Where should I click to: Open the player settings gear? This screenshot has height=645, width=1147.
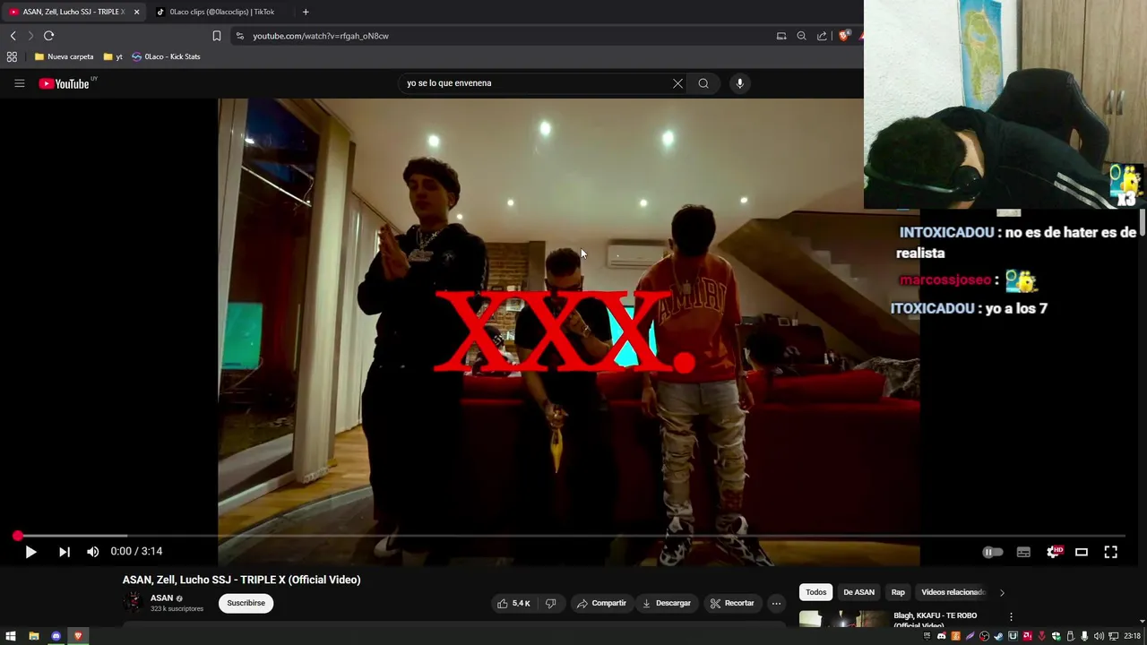click(1054, 552)
